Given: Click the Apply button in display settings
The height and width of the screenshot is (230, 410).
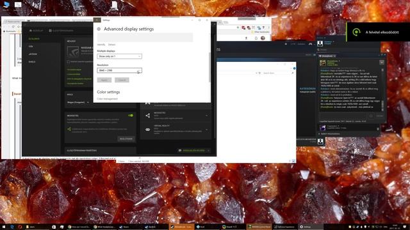Looking at the screenshot, I should [104, 80].
